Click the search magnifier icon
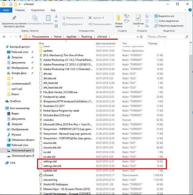Viewport: 193px width, 195px height. tap(187, 37)
